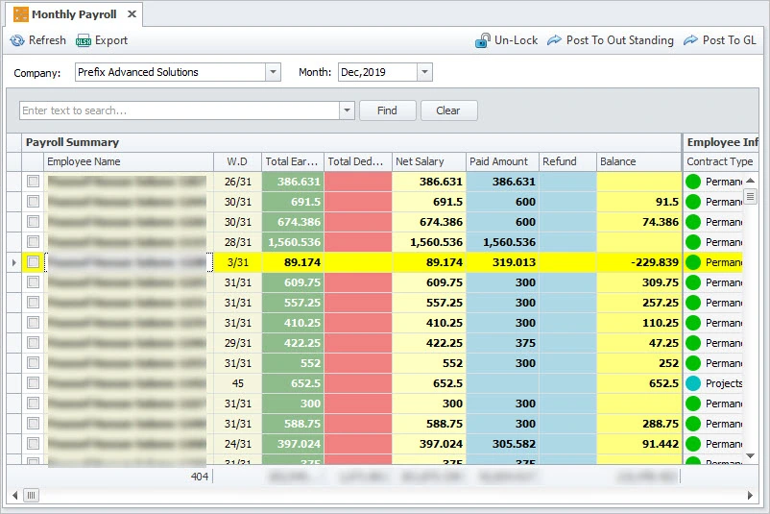Viewport: 770px width, 514px height.
Task: Check the box on the highlighted 3/31 row
Action: (34, 262)
